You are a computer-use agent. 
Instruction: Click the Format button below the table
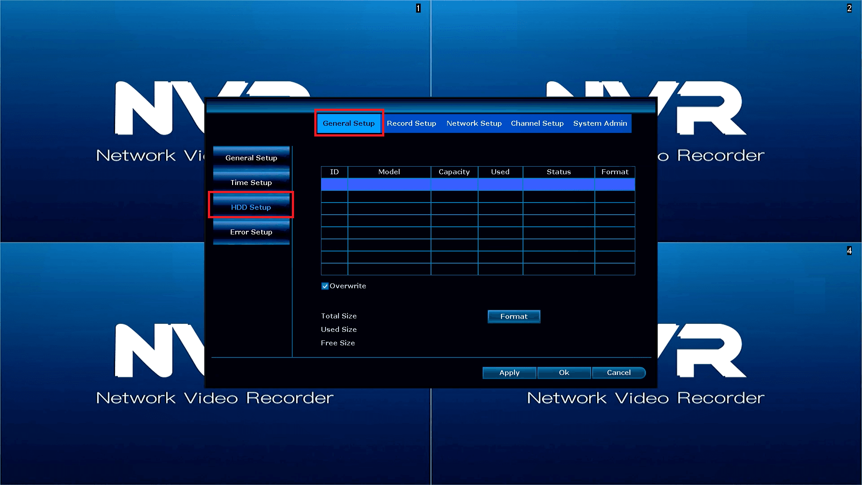pyautogui.click(x=514, y=316)
